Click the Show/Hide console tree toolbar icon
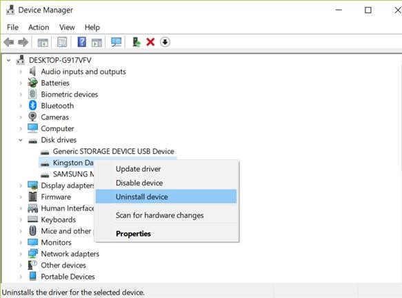The image size is (402, 298). 43,42
